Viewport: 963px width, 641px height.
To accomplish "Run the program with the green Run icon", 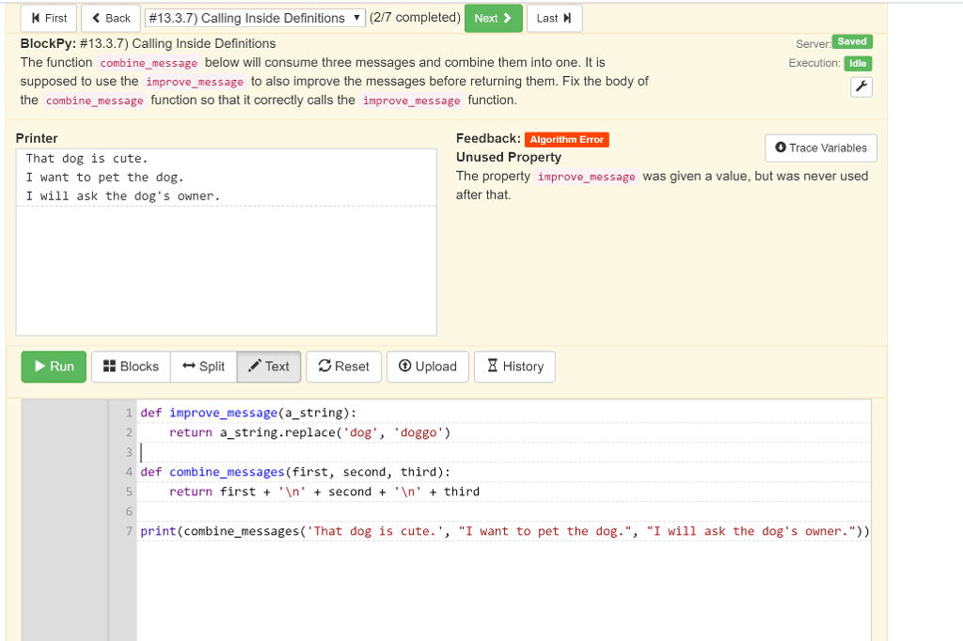I will point(53,367).
